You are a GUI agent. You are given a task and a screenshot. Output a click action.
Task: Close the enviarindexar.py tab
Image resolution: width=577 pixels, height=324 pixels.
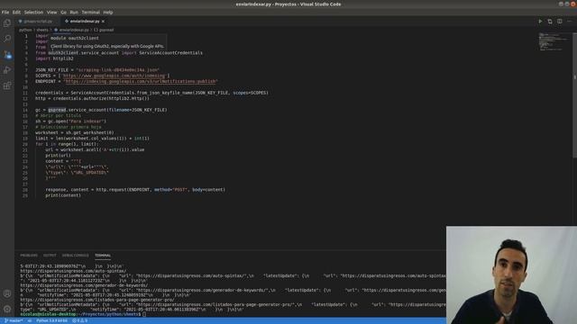pos(103,22)
